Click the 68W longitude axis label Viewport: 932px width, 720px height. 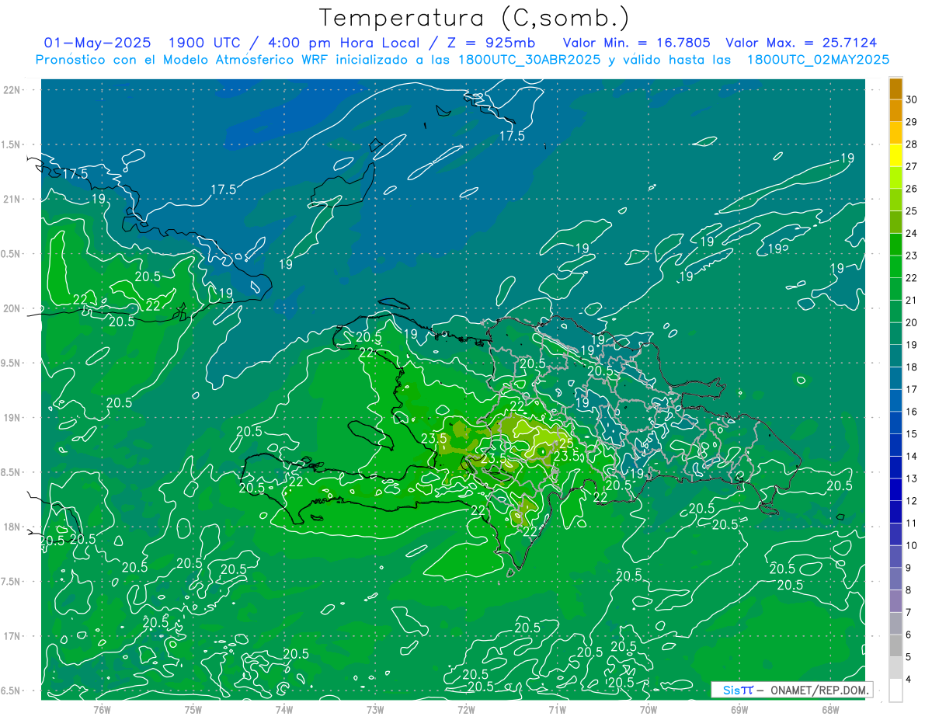coord(830,710)
